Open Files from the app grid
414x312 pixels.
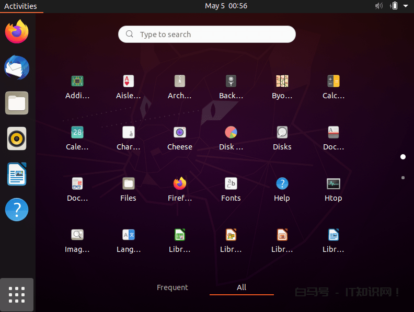(128, 184)
